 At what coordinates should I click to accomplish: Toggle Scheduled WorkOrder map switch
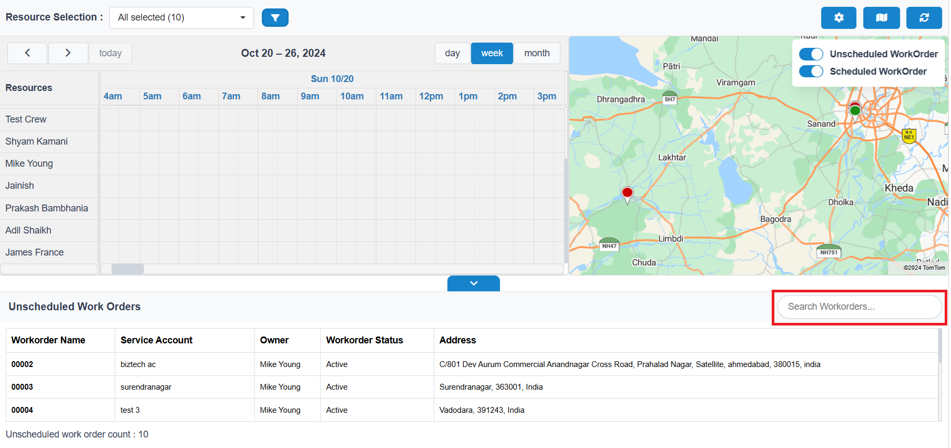coord(811,72)
